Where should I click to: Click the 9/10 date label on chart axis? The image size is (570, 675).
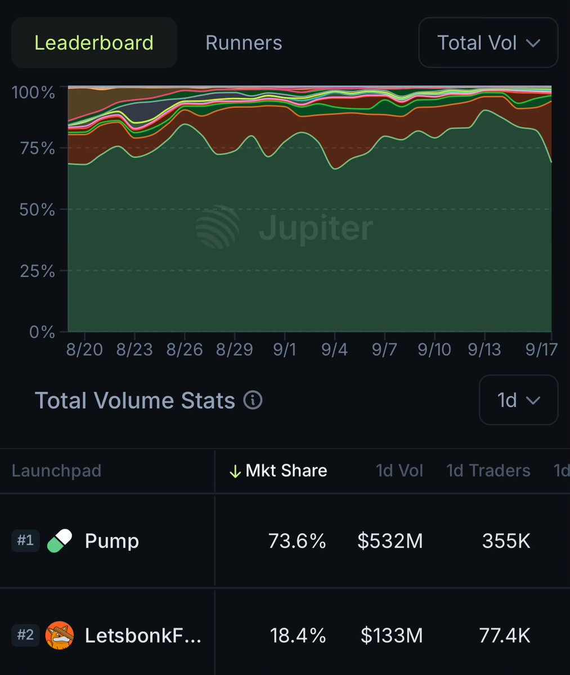(434, 350)
